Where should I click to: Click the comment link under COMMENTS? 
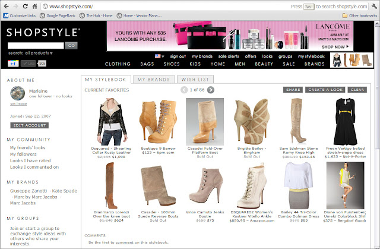point(124,242)
